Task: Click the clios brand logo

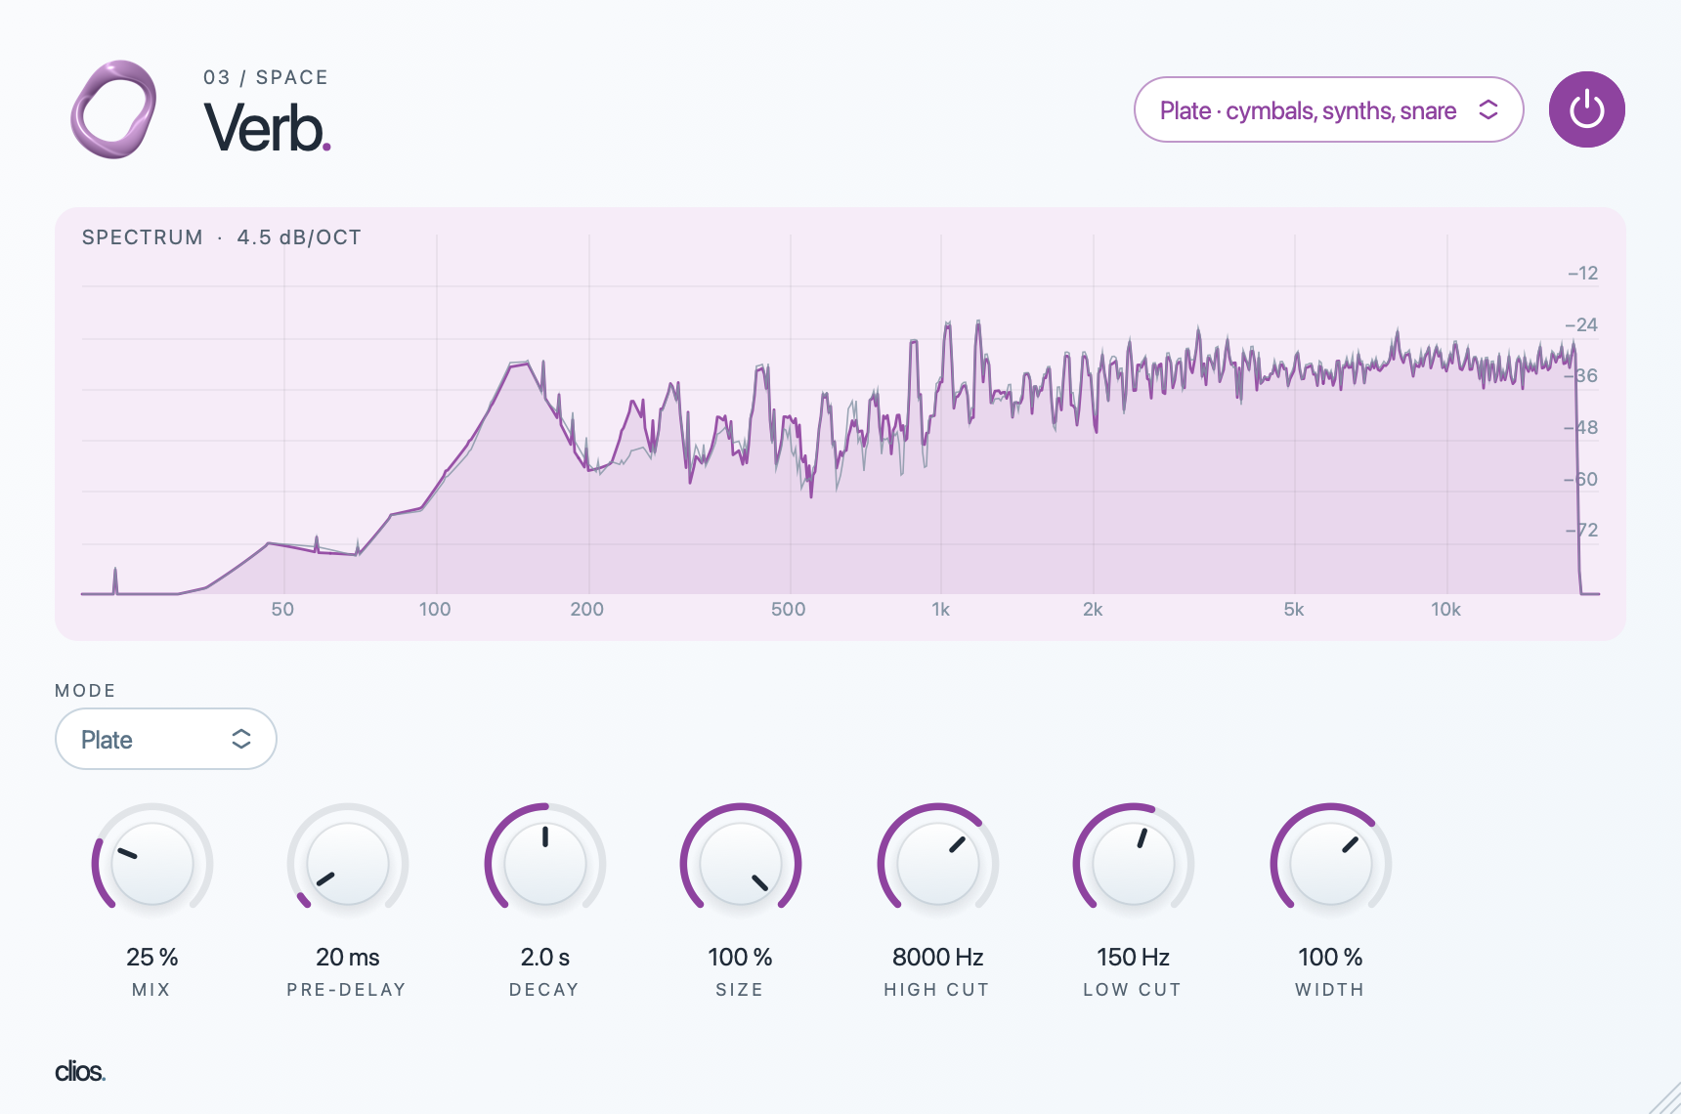Action: (80, 1071)
